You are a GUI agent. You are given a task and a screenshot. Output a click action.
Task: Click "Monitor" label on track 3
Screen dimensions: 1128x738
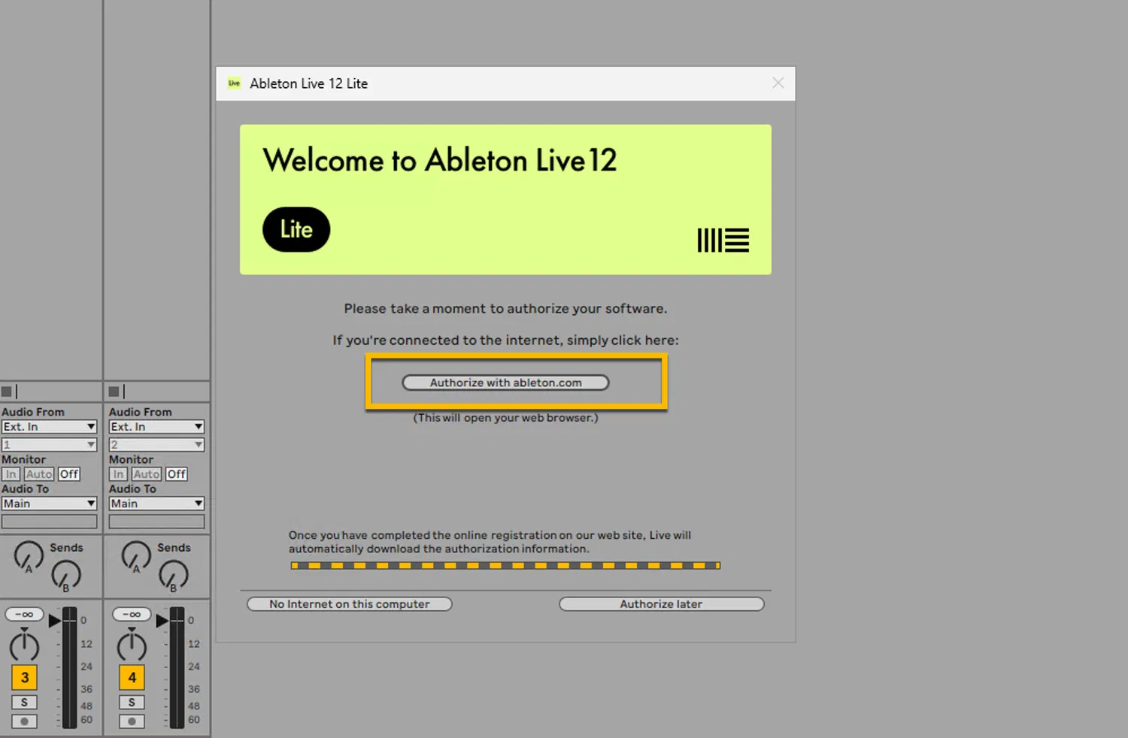point(23,459)
